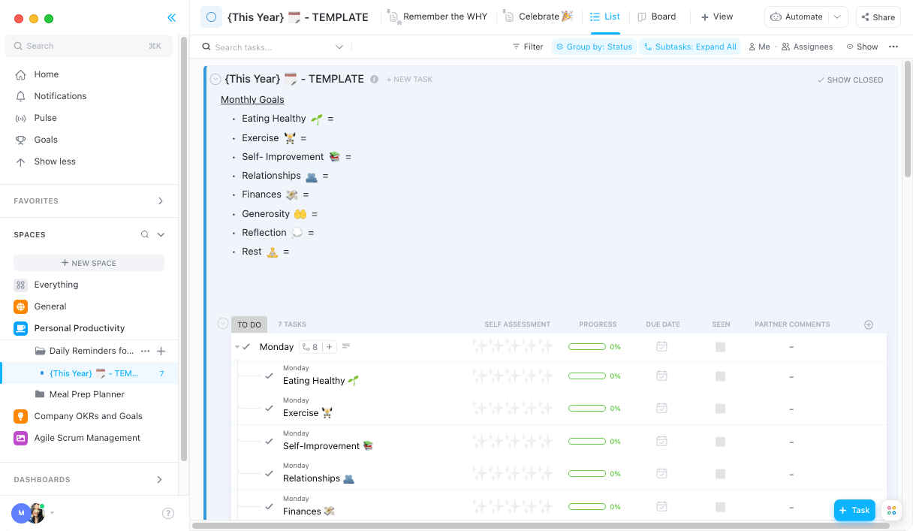Click the search icon in the Spaces header
This screenshot has height=531, width=913.
(143, 234)
